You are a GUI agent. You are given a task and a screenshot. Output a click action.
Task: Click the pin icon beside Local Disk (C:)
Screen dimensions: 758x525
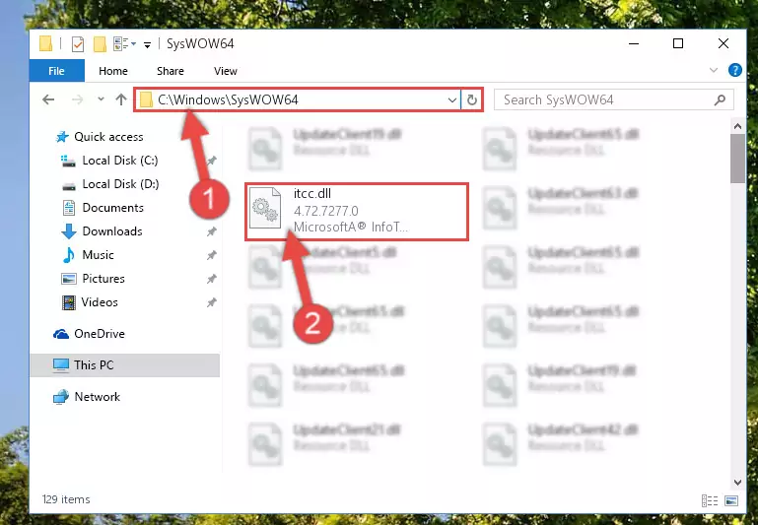211,161
